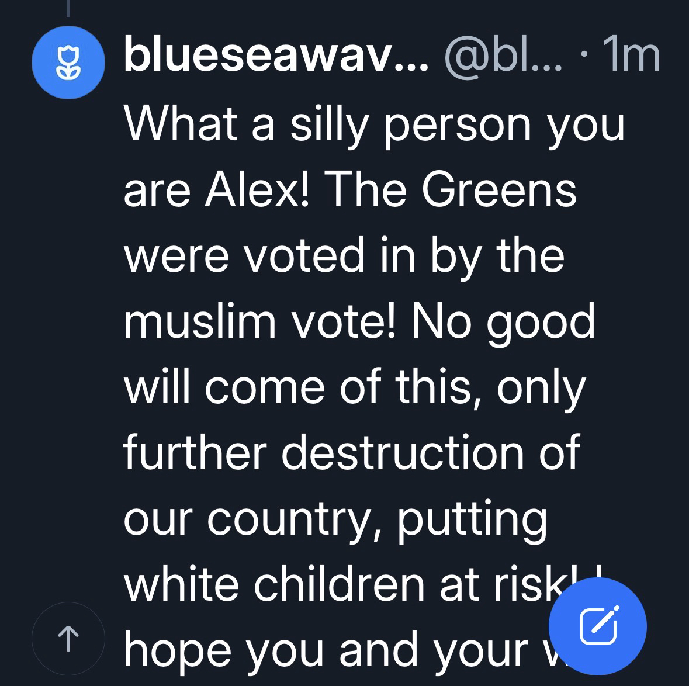Select the line "were voted in by the"
Screen dimensions: 689x686
click(x=344, y=256)
